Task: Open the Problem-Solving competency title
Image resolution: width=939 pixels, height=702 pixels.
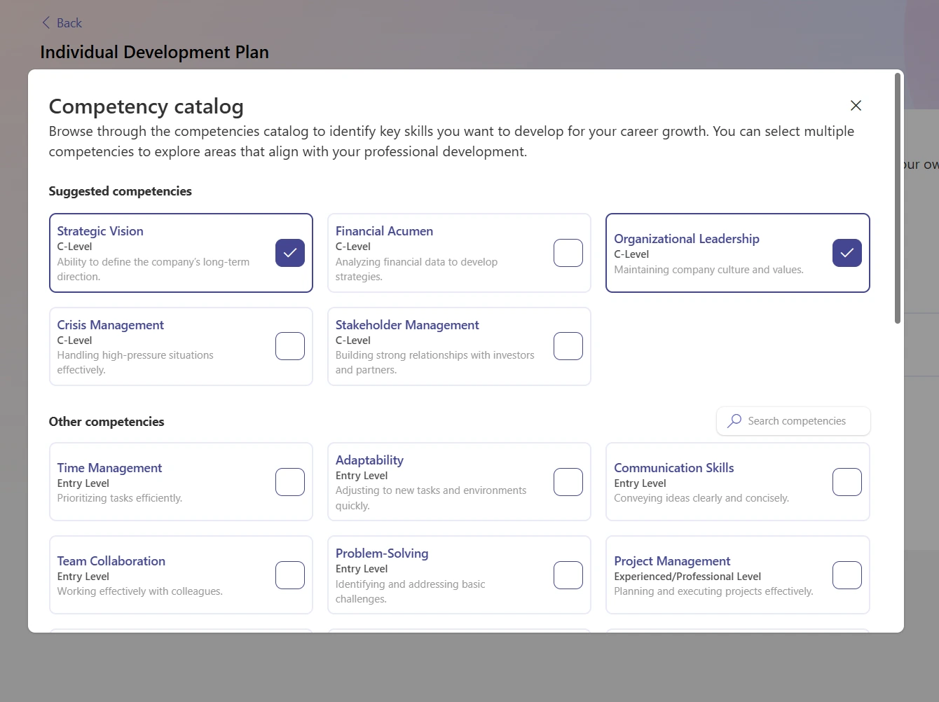Action: click(382, 553)
